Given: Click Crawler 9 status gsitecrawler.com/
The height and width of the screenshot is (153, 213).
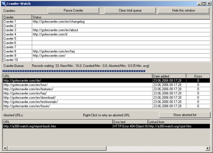Looking at the screenshot, I should point(49,55).
